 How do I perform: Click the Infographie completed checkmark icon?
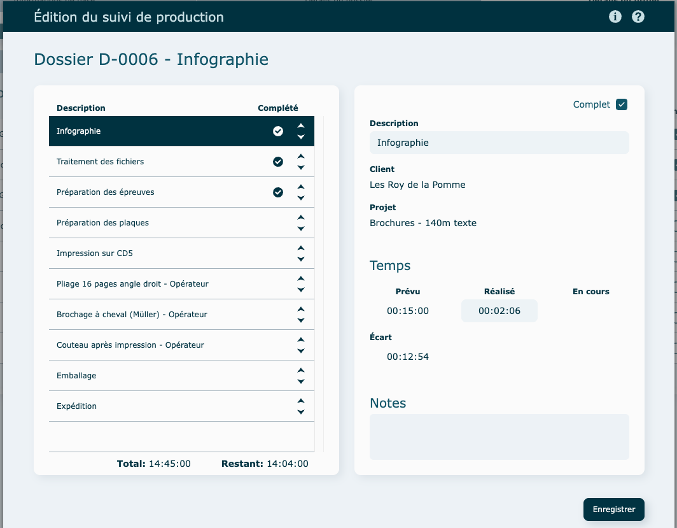click(x=278, y=131)
